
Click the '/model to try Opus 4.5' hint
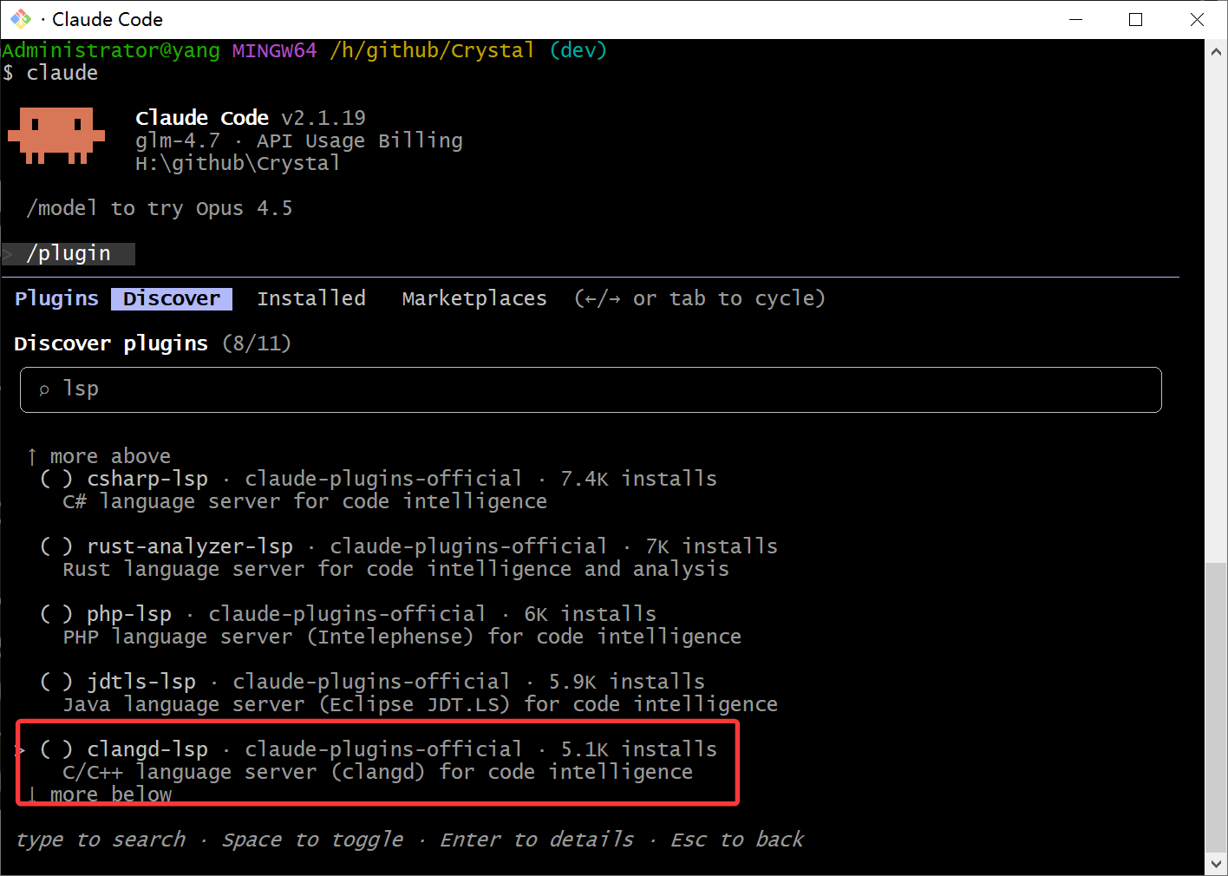pos(160,208)
